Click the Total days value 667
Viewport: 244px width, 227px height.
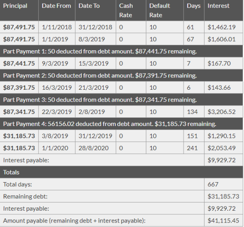(213, 184)
